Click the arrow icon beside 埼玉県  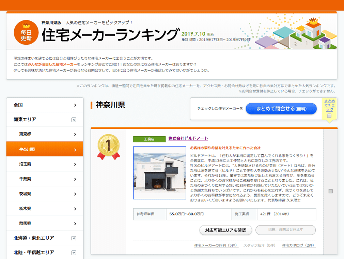[x=75, y=164]
